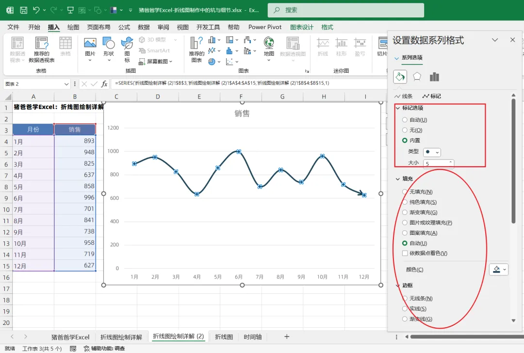Open the PivotTable icon in ribbon

[x=17, y=44]
